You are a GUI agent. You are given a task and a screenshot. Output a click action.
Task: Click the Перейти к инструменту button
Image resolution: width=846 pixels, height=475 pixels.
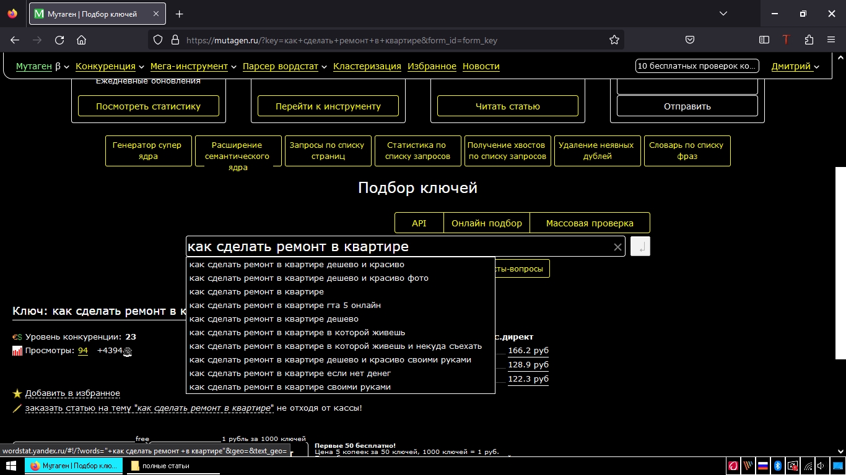tap(328, 106)
